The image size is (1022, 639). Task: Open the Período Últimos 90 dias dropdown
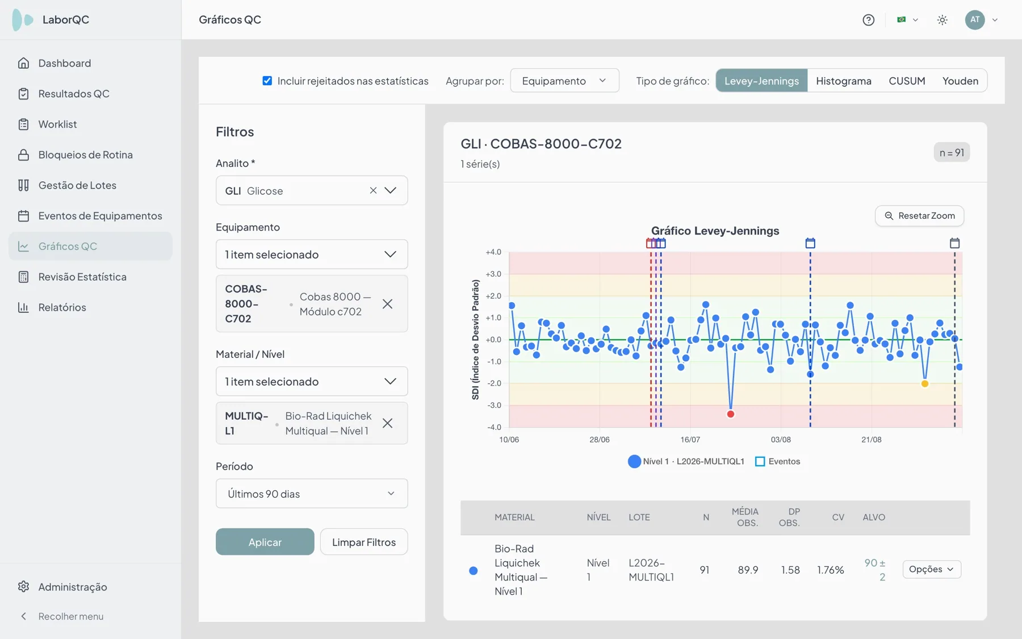(x=312, y=494)
